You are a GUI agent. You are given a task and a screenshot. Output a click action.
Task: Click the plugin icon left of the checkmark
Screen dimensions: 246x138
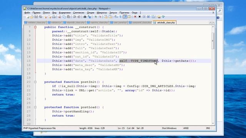coord(159,17)
